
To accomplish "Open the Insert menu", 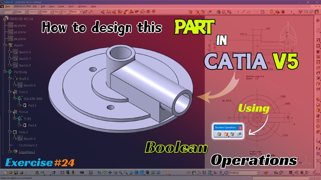I will (61, 6).
